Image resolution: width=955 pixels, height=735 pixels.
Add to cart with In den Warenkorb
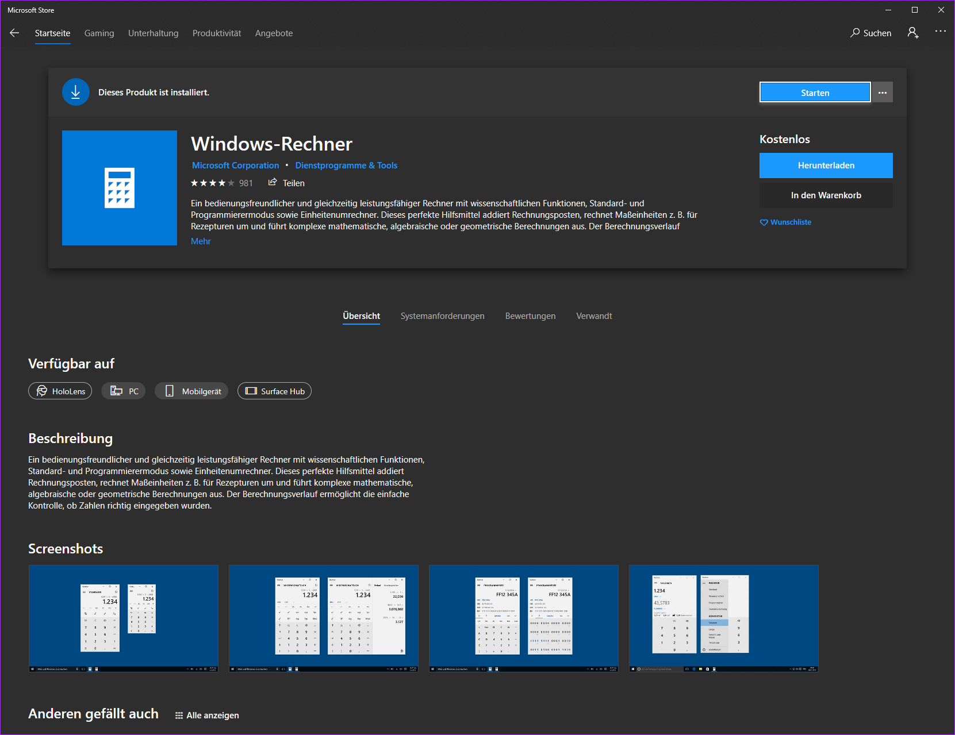coord(826,195)
